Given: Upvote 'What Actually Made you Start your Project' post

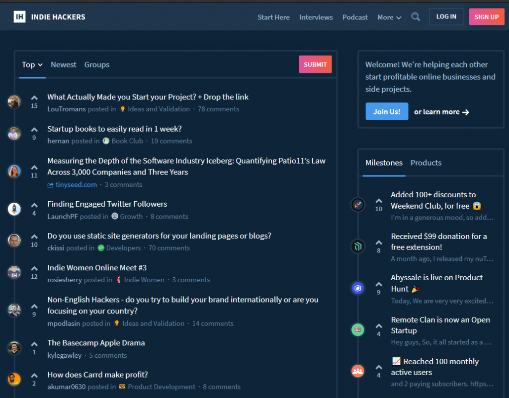Looking at the screenshot, I should tap(34, 97).
